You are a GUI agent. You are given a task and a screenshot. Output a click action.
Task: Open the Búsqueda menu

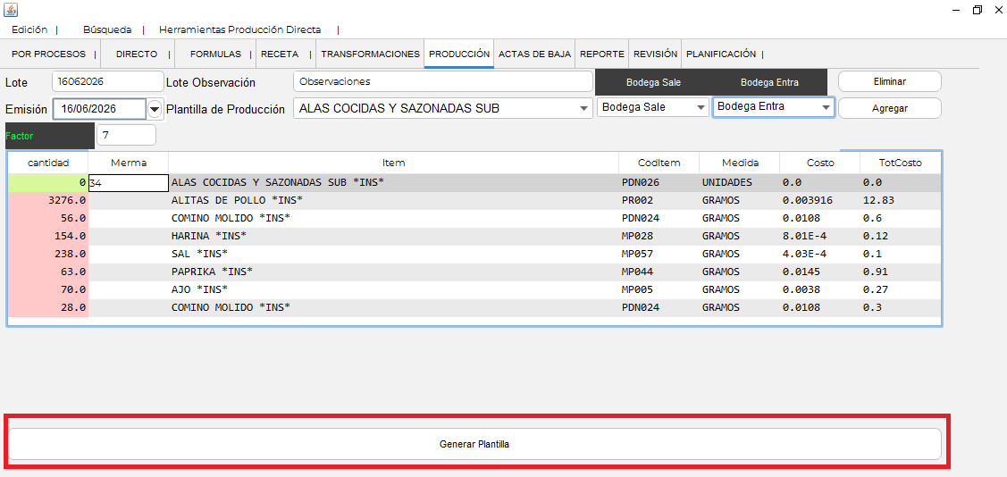coord(107,29)
